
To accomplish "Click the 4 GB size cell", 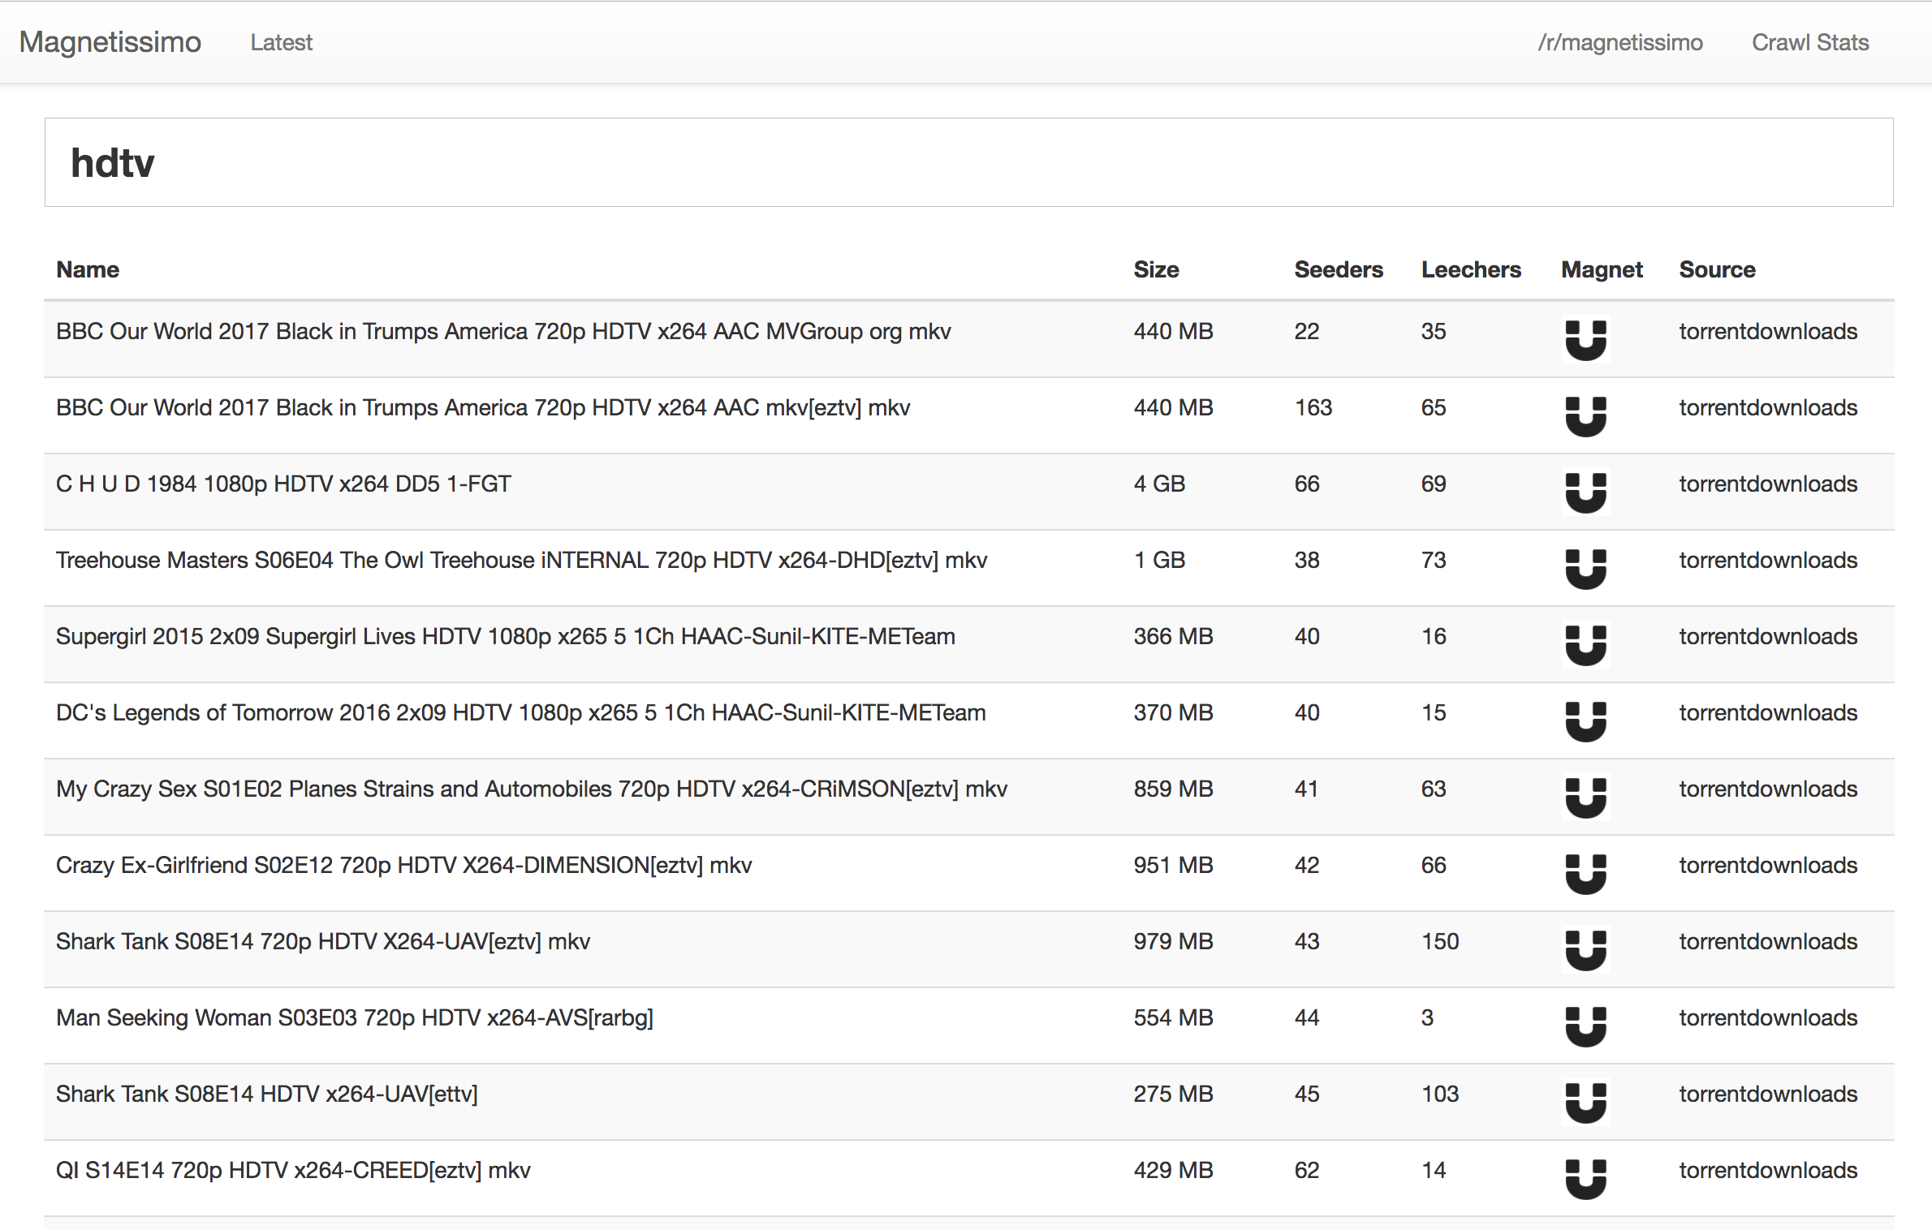I will [x=1159, y=484].
